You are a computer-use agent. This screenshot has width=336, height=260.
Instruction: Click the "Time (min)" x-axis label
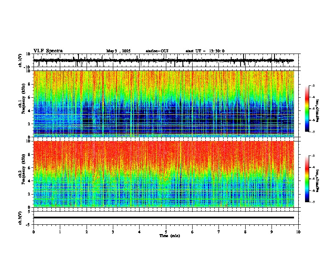click(x=170, y=236)
